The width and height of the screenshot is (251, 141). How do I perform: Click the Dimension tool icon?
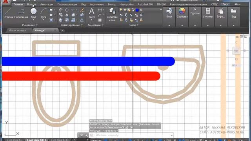click(100, 10)
